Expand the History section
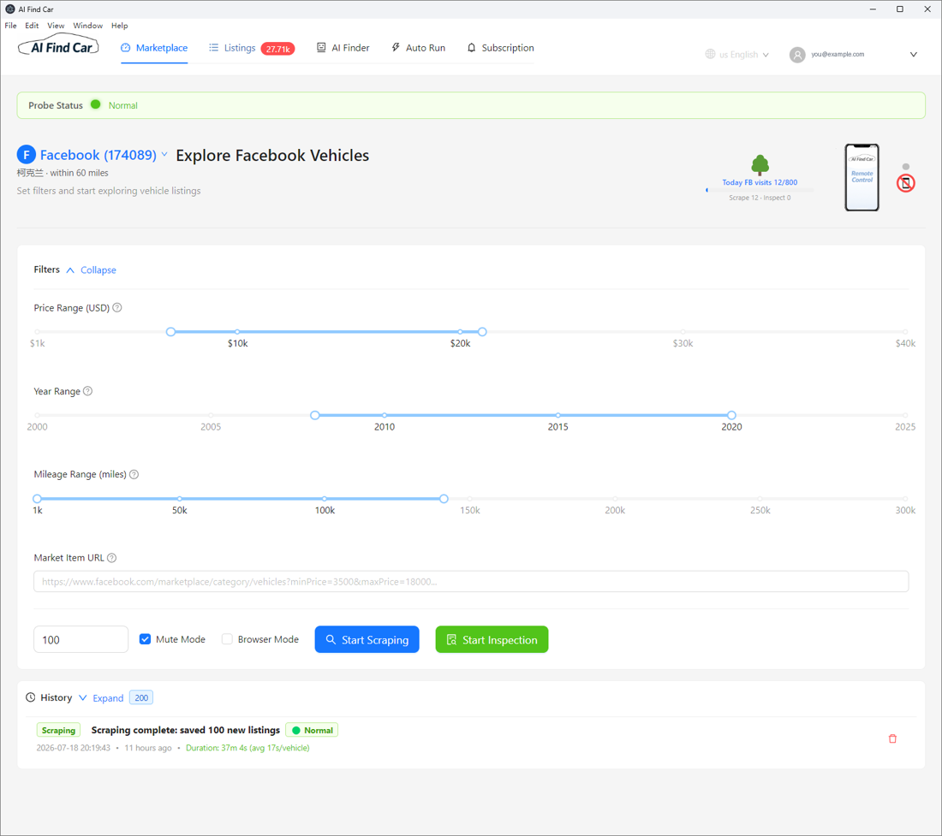The image size is (942, 836). point(102,698)
